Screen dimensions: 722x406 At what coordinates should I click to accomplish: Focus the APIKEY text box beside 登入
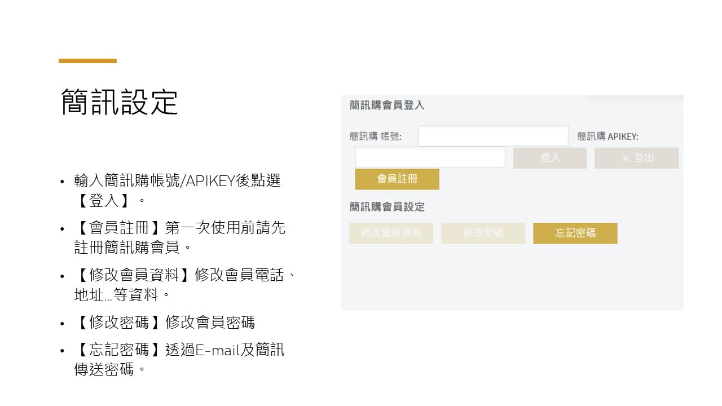tap(430, 157)
